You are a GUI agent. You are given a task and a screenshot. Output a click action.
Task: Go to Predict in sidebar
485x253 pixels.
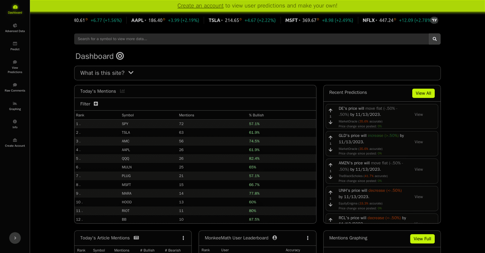[15, 46]
